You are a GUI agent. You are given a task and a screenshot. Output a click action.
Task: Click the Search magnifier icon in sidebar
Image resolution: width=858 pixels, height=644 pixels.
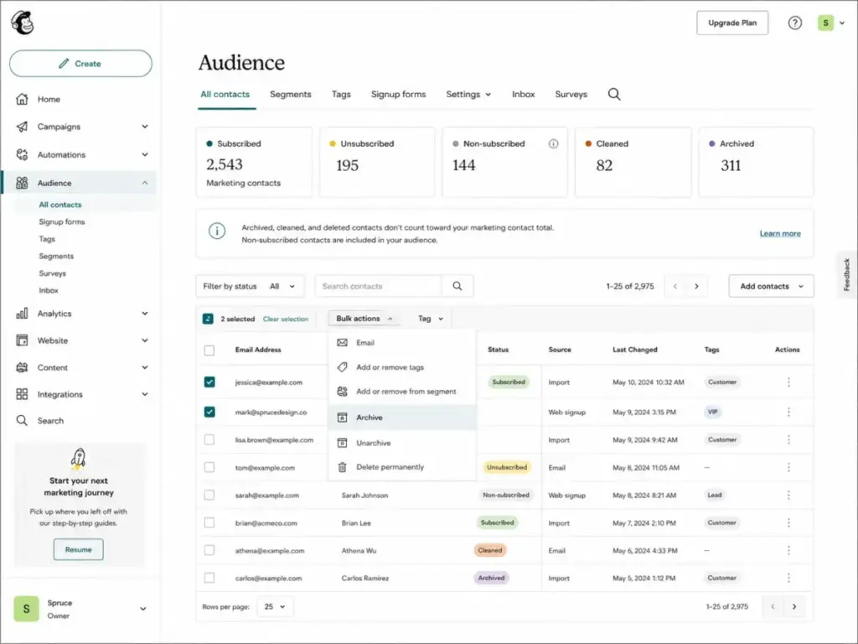22,421
